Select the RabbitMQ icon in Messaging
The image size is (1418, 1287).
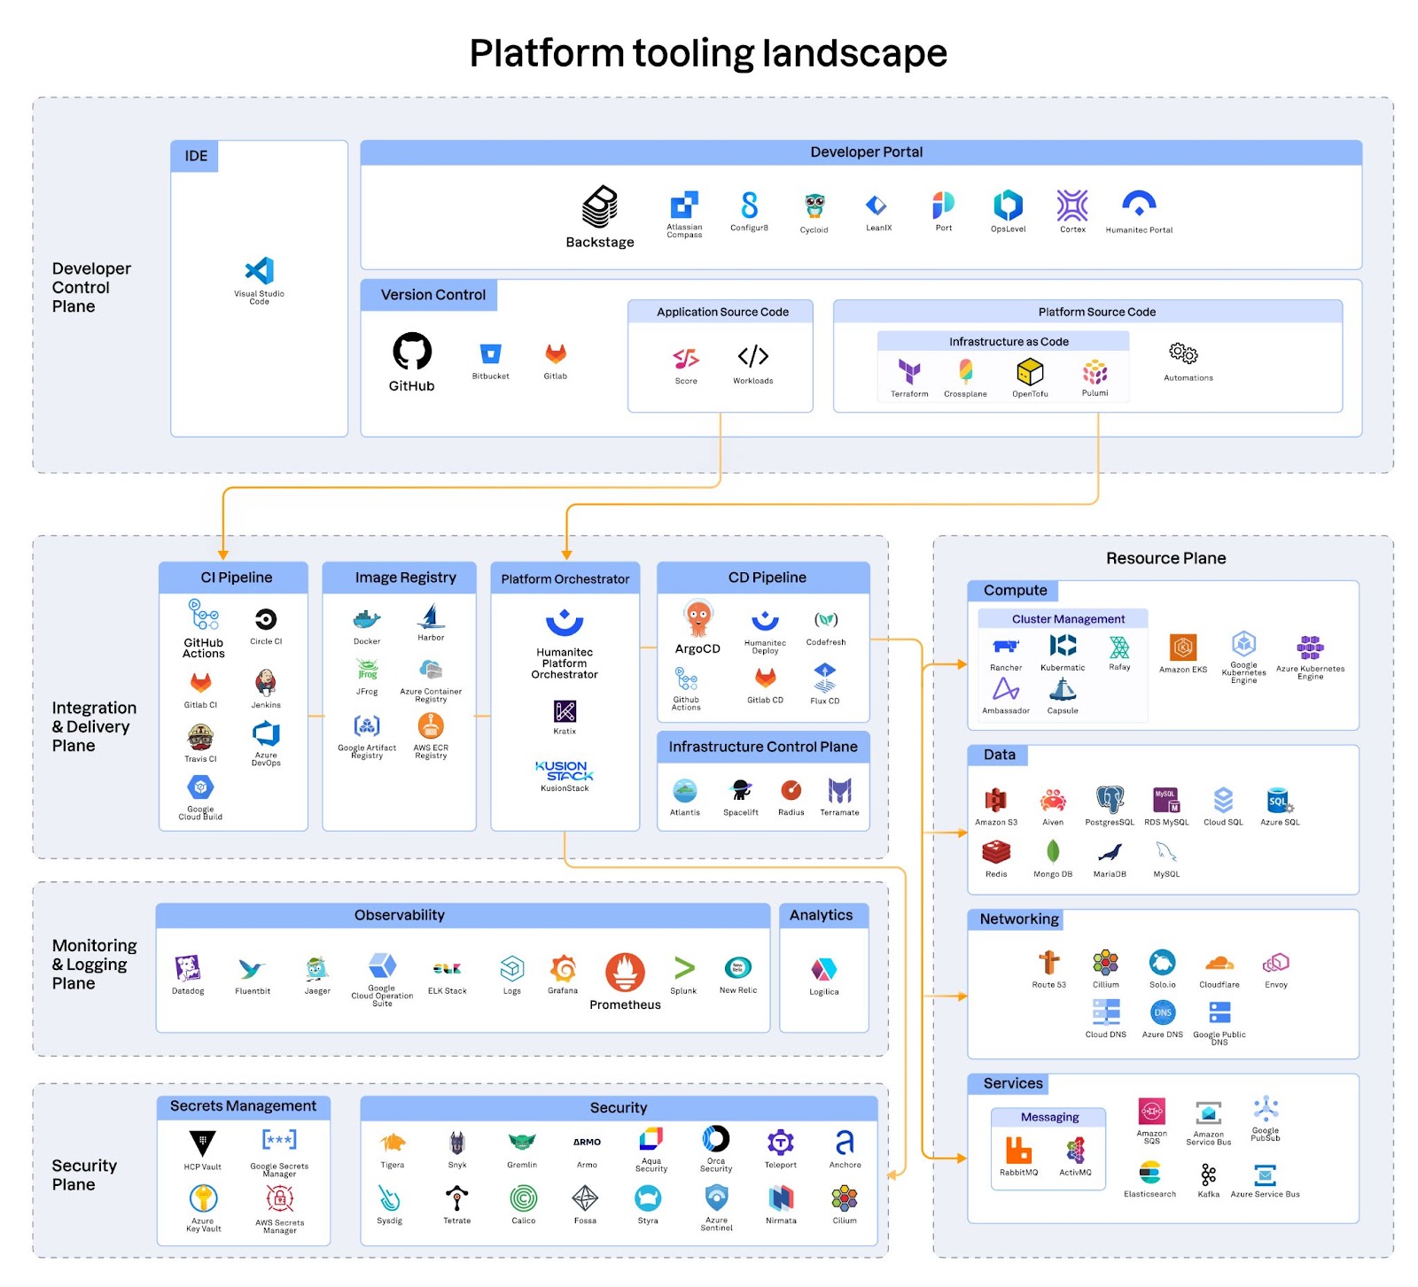coord(1018,1150)
